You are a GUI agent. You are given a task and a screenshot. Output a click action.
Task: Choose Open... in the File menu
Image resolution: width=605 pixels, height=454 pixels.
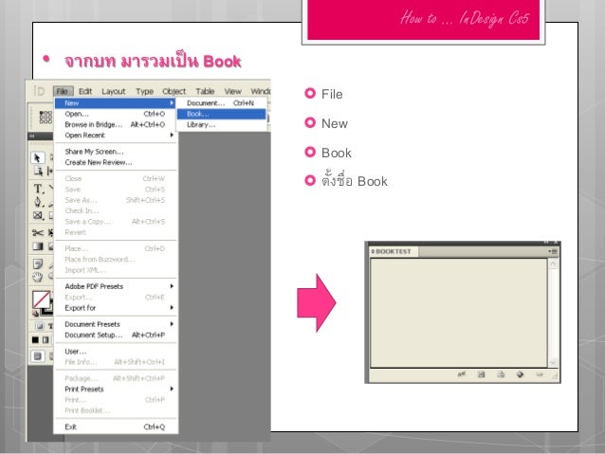(116, 114)
